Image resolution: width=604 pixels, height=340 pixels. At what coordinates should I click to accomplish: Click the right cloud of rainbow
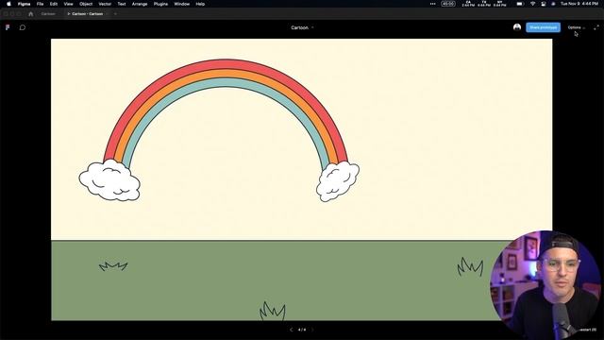338,181
